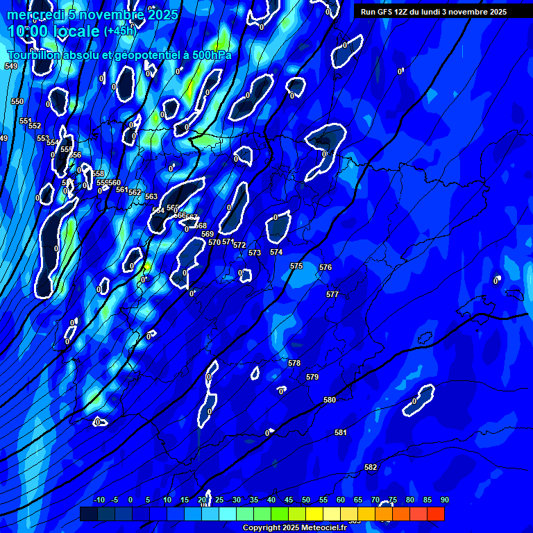Viewport: 533px width, 533px height.
Task: Open the Copyright 2025 Meteociel.fr link
Action: tap(294, 528)
